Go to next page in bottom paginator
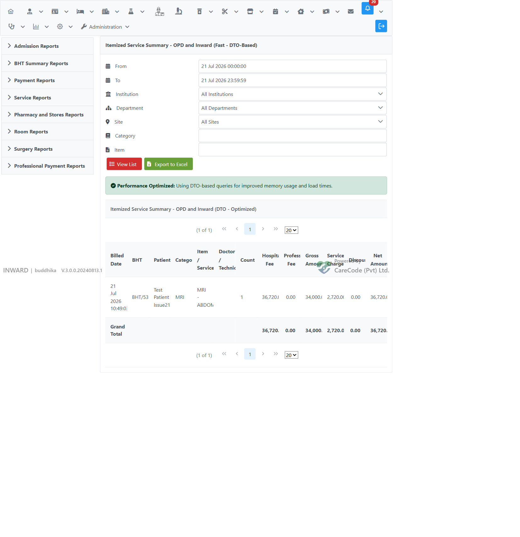This screenshot has height=537, width=520. click(263, 354)
